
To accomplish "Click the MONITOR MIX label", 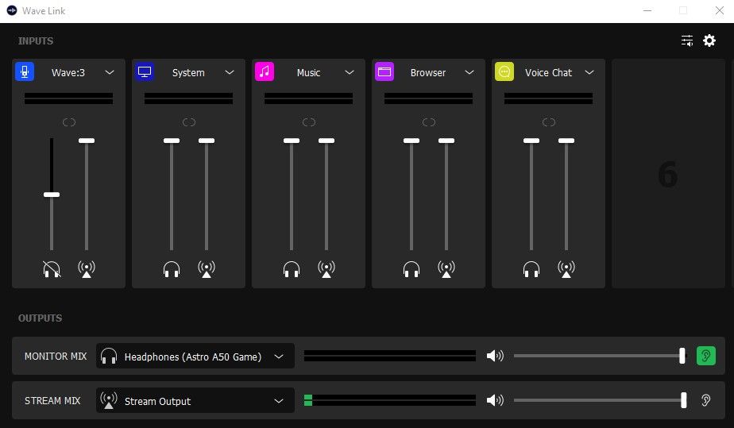I will point(56,357).
